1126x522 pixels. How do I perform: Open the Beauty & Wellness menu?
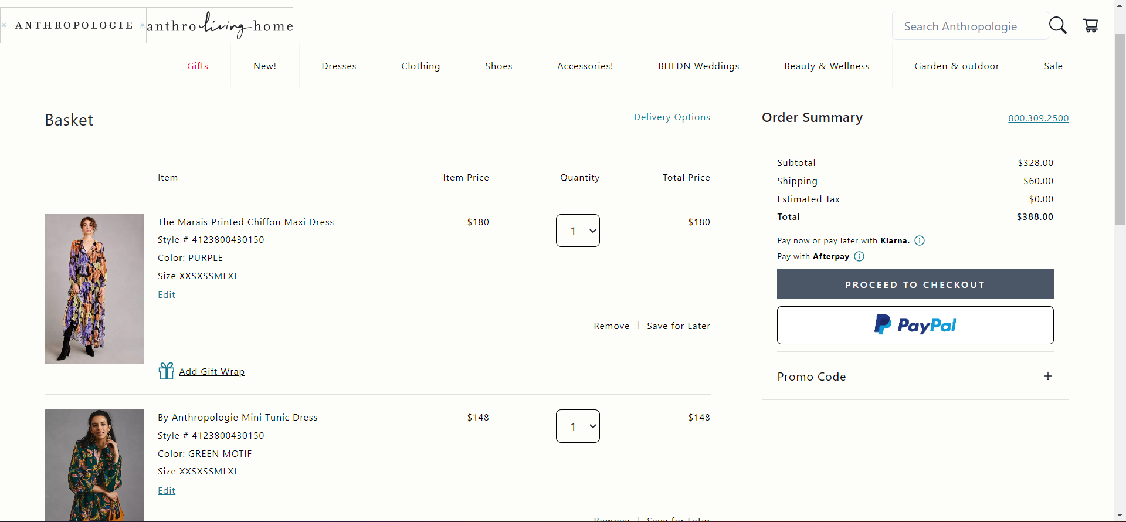click(827, 66)
